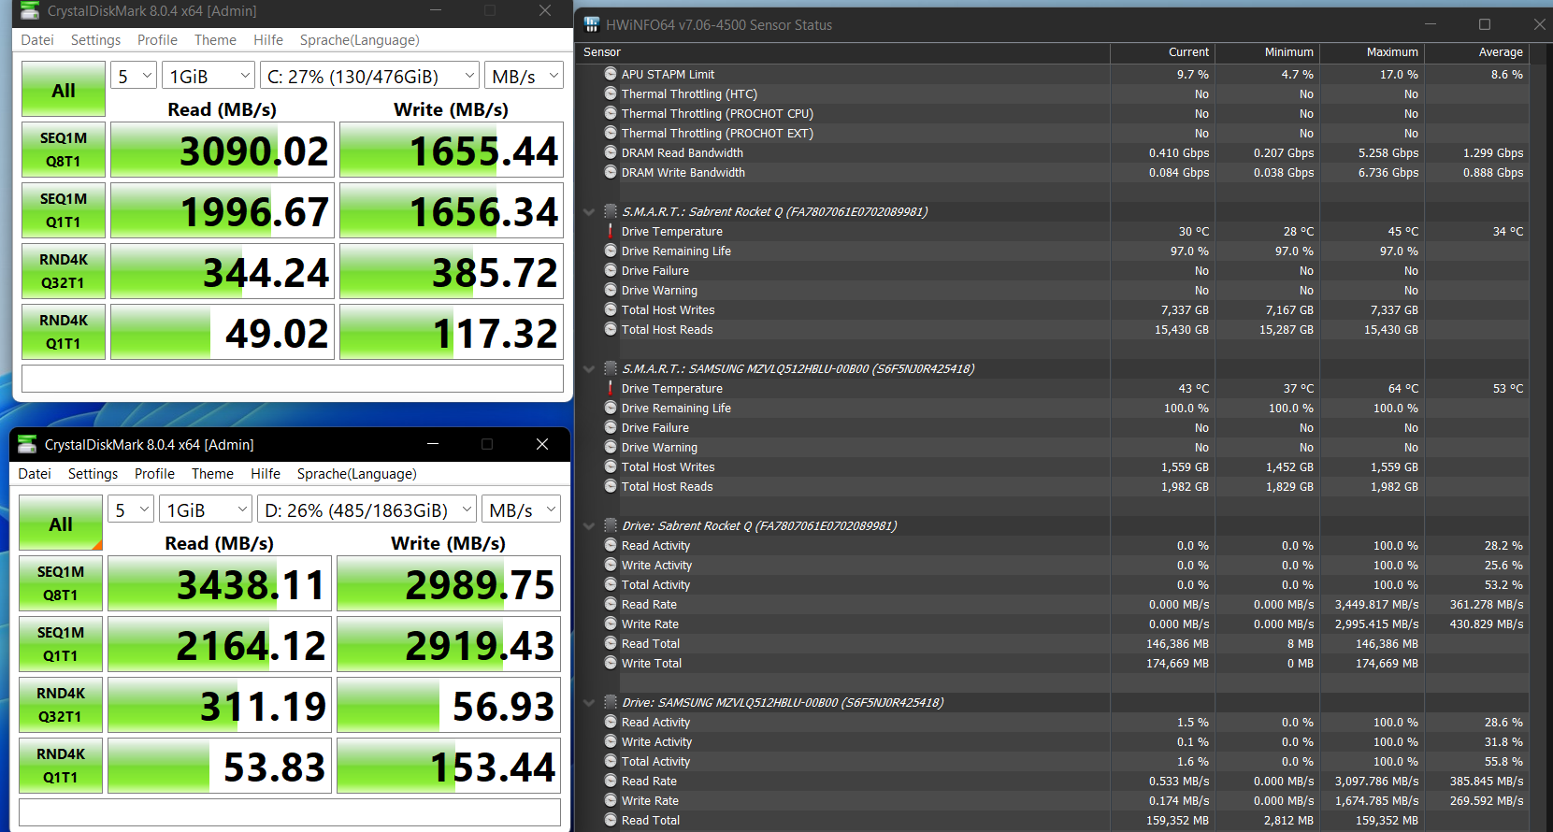Start SEQ1M Q1T1 test in bottom window
This screenshot has width=1553, height=832.
point(61,644)
